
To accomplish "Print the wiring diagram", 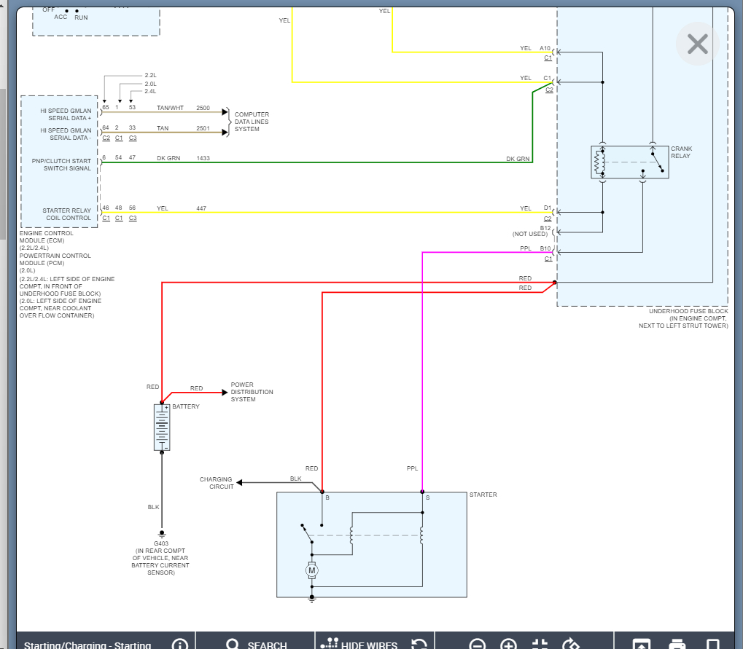I will click(677, 644).
